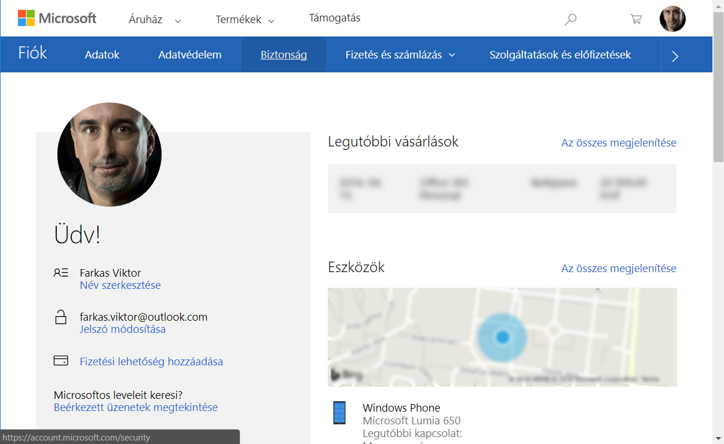
Task: Open the search magnifier icon
Action: click(571, 19)
